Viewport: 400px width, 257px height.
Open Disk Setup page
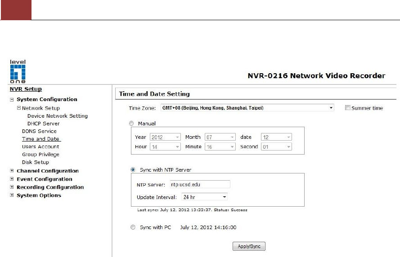[x=35, y=162]
